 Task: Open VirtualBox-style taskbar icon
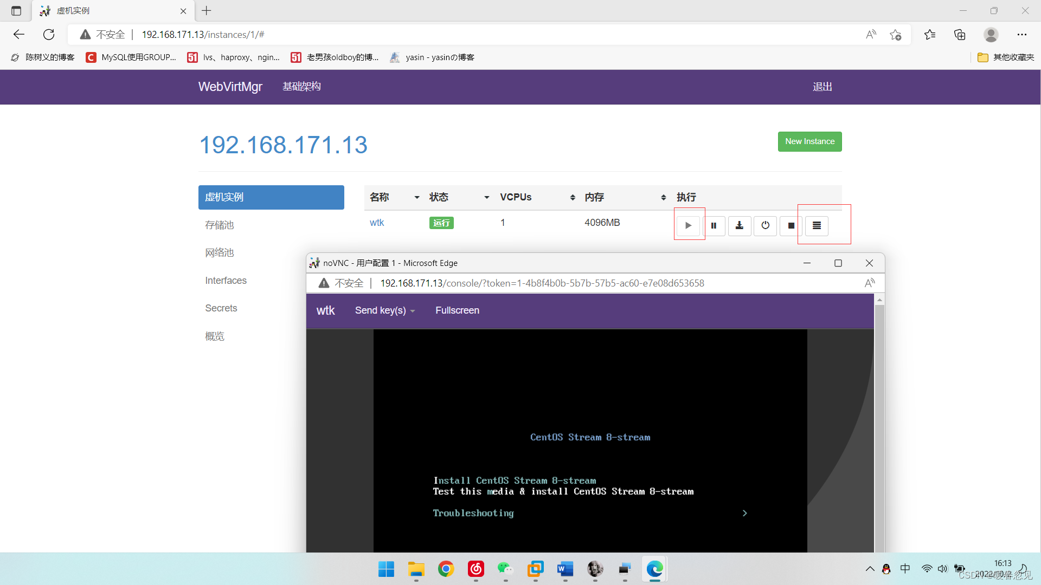(535, 569)
